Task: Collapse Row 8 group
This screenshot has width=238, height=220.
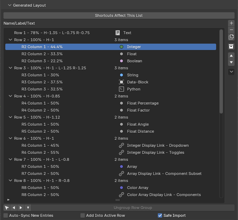Action: point(10,181)
